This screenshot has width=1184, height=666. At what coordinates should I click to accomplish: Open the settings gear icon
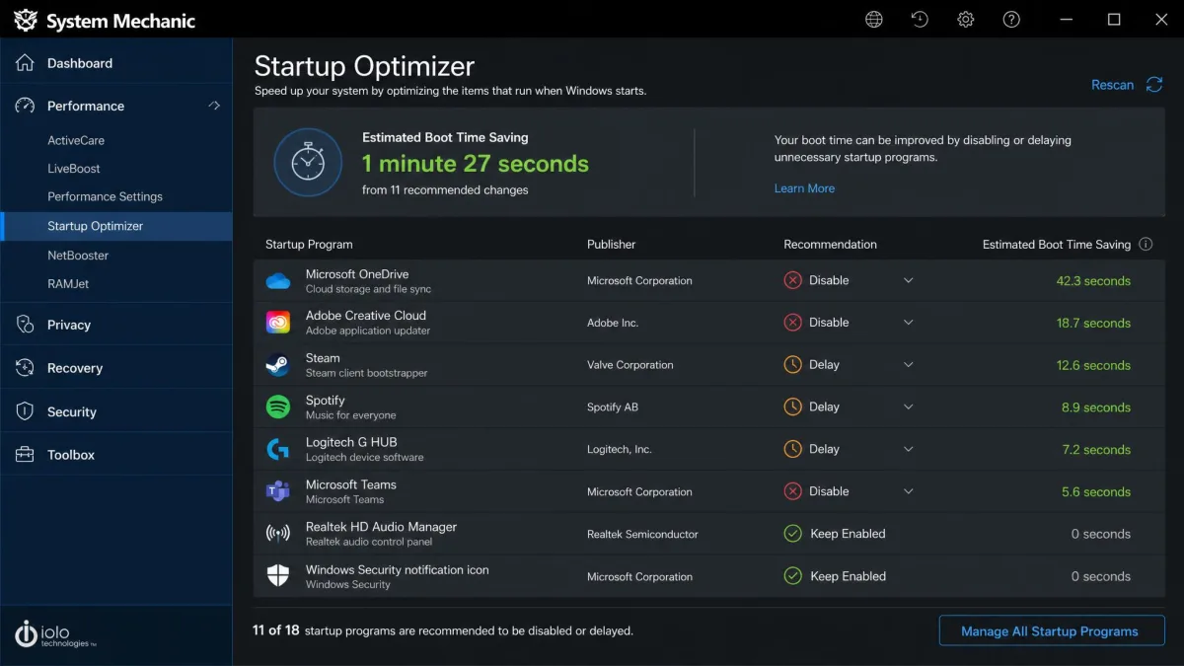(966, 20)
